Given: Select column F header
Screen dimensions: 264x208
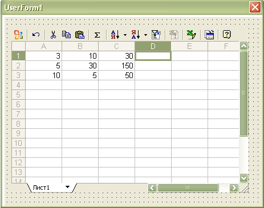Looking at the screenshot, I should (224, 46).
